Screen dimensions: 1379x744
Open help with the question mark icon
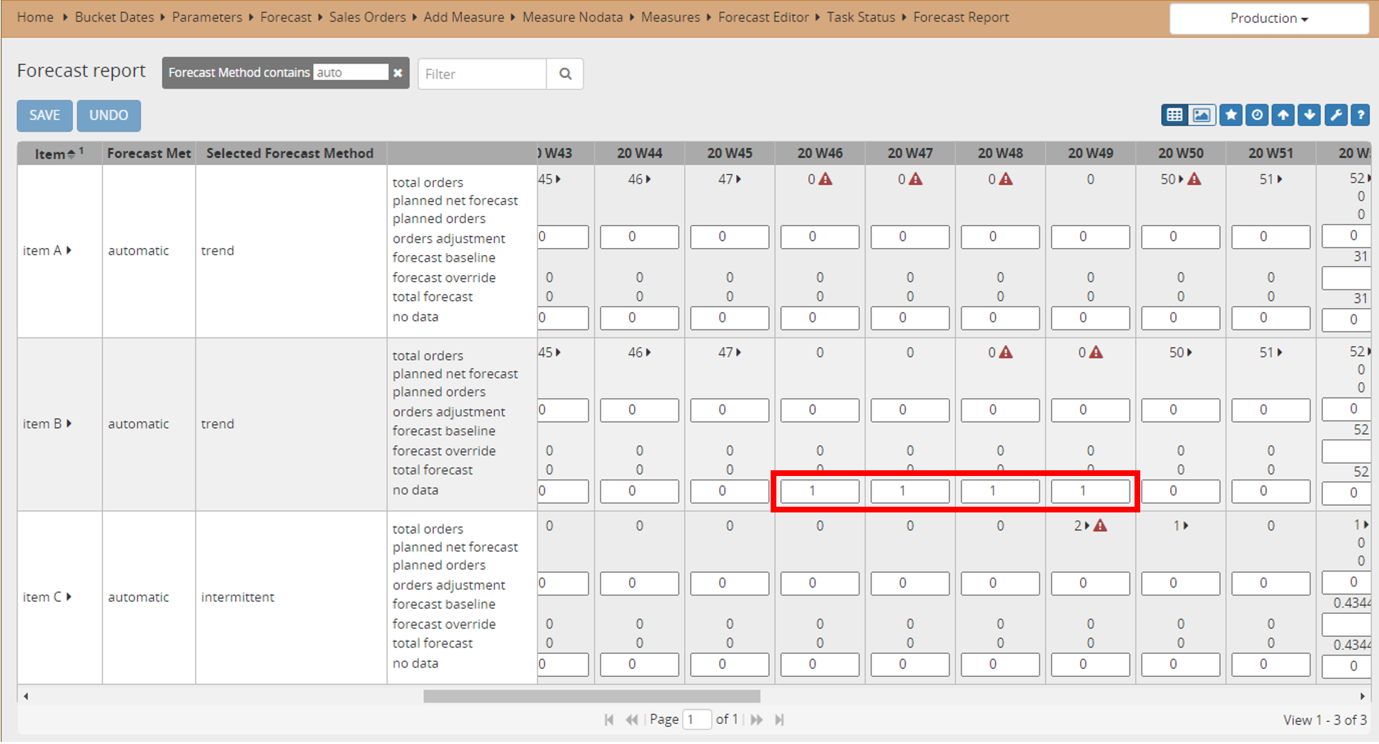1360,115
